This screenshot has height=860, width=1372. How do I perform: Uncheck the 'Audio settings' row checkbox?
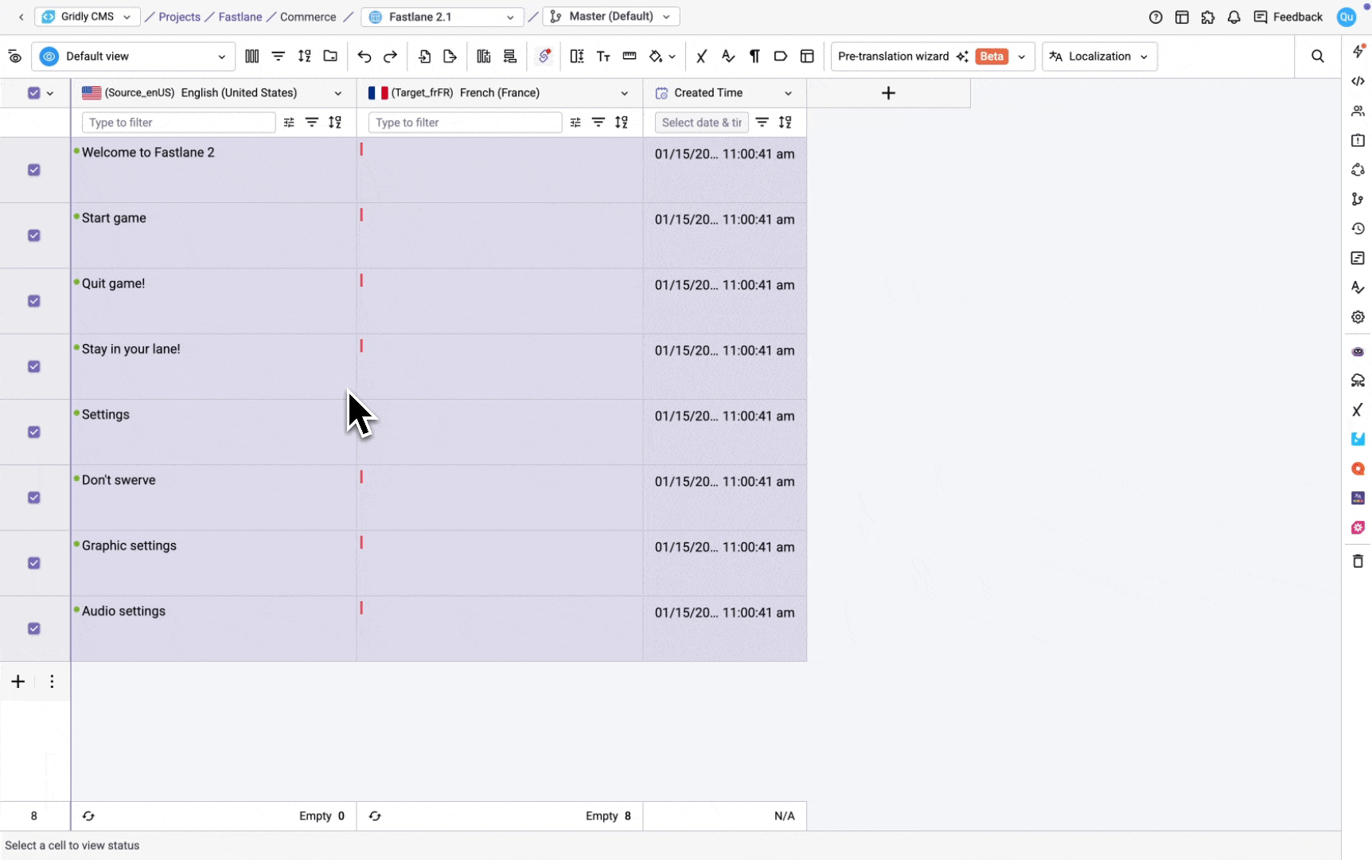click(33, 628)
